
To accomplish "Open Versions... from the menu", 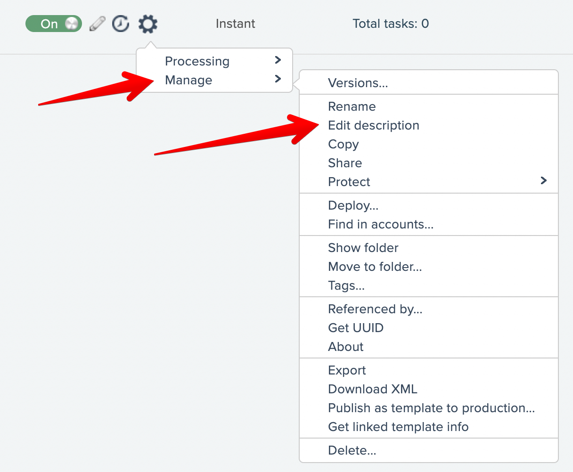I will pyautogui.click(x=358, y=83).
